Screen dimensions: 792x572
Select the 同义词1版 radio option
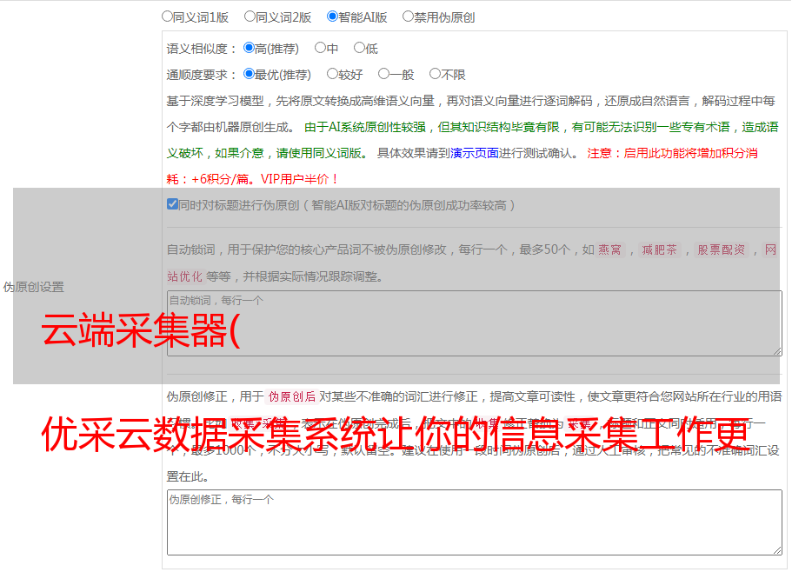pos(167,17)
